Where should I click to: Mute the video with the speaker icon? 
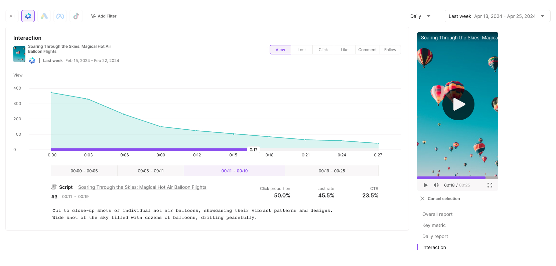click(436, 185)
